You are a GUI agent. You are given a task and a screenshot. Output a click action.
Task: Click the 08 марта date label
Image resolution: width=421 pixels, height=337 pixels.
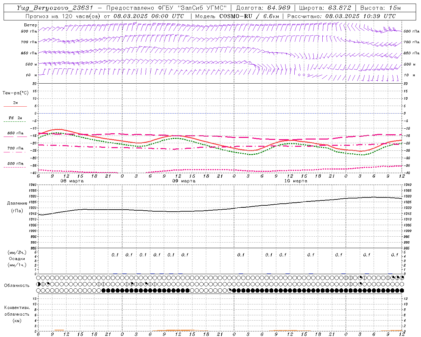(x=72, y=181)
